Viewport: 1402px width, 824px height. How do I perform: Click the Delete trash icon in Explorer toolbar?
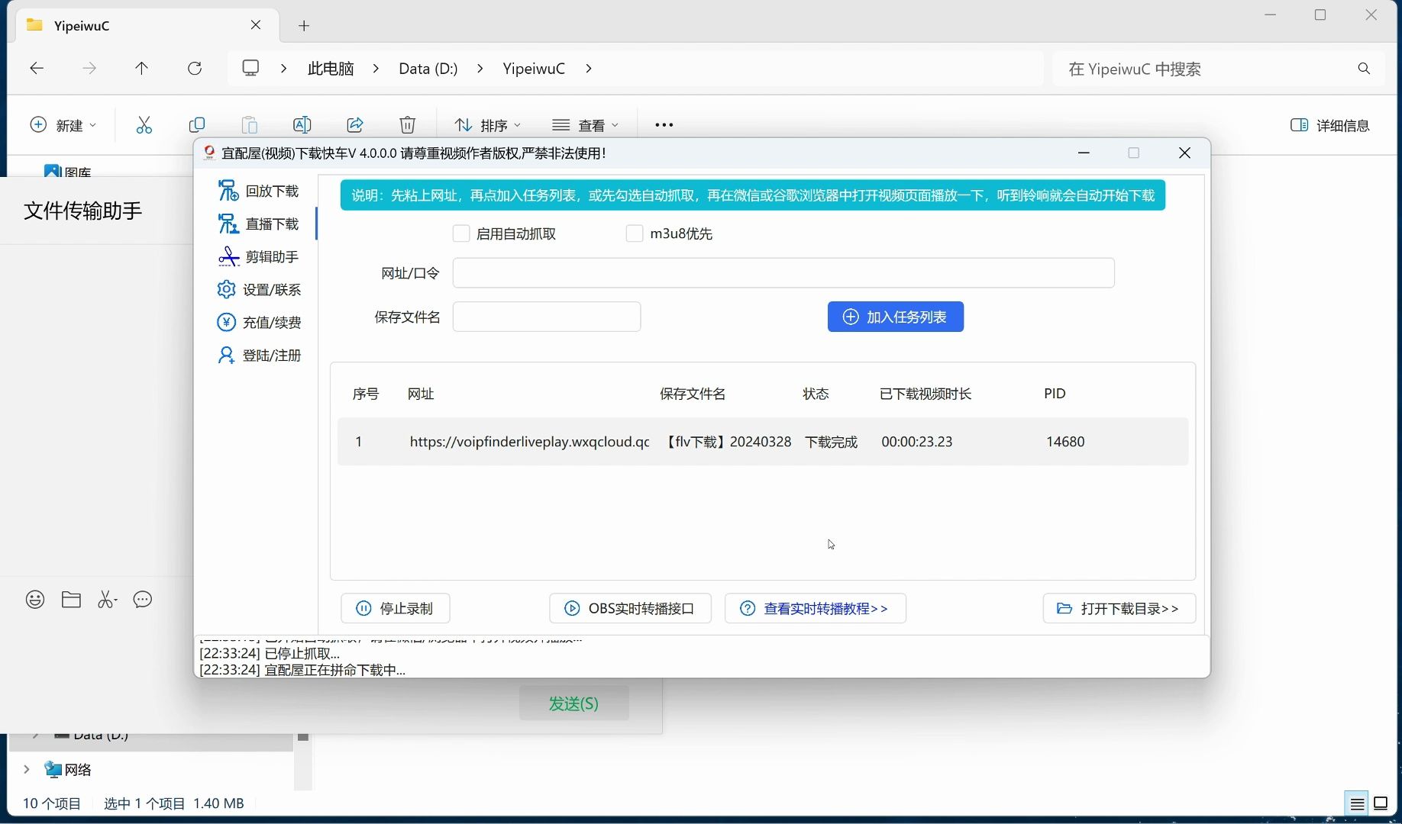coord(408,124)
